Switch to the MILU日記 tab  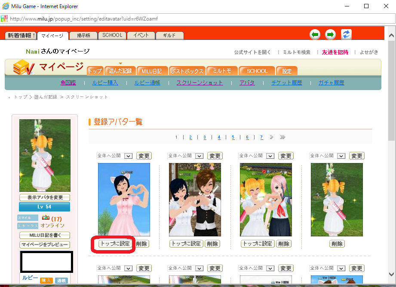pos(152,71)
